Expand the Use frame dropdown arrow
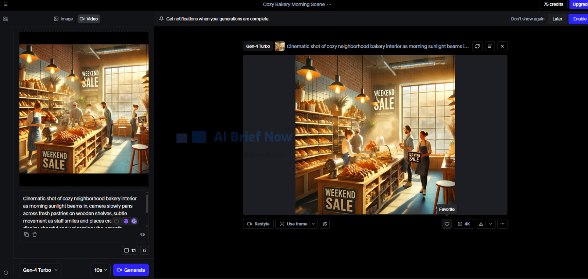Screen dimensions: 588x279 point(313,224)
